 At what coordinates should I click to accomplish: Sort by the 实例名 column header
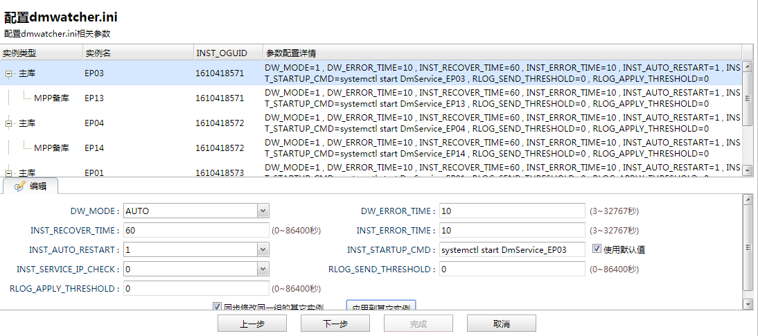click(x=138, y=52)
